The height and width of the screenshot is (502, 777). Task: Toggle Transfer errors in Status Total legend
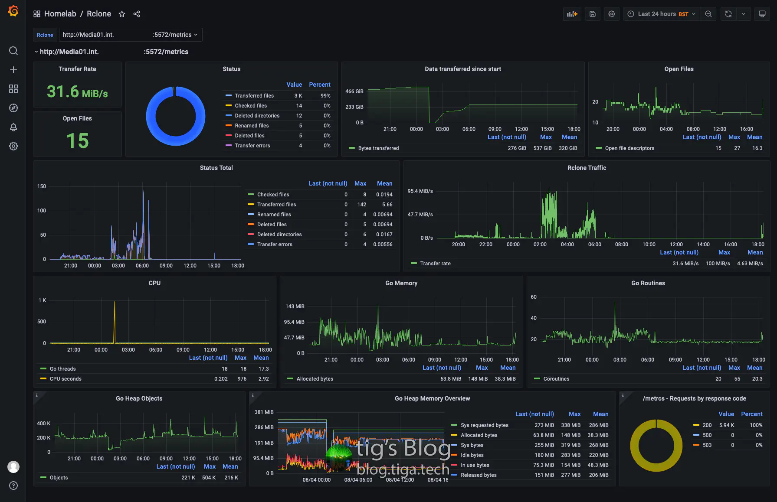(x=275, y=244)
